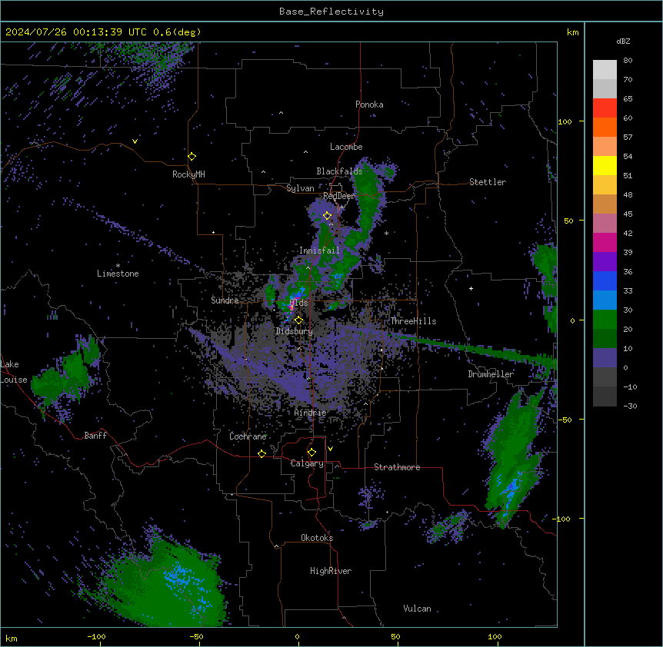
Task: Select the Innisfail label
Action: pos(319,251)
